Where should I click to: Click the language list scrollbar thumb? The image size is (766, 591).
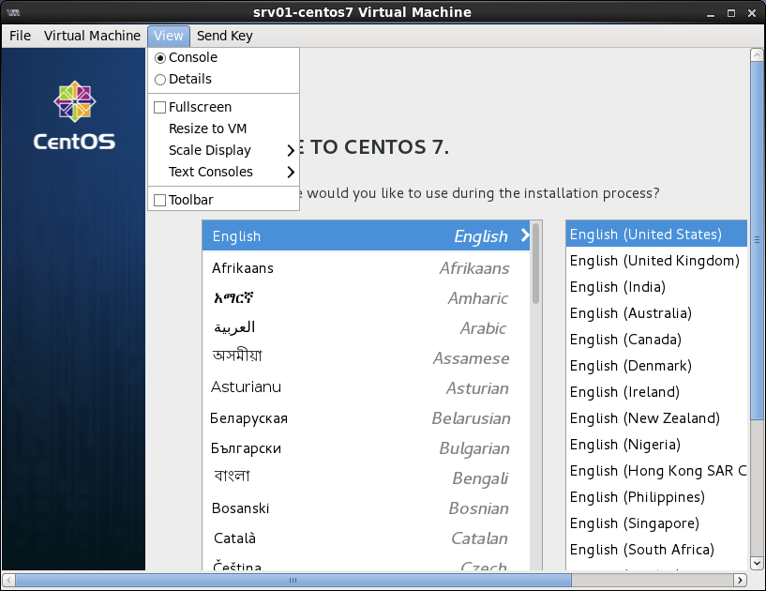pos(536,264)
